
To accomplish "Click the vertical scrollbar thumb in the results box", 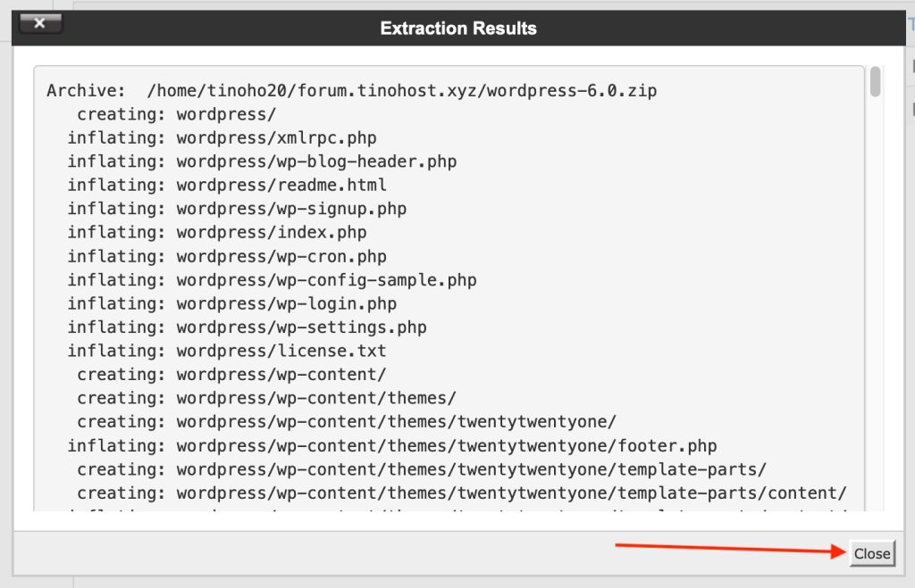I will (875, 81).
